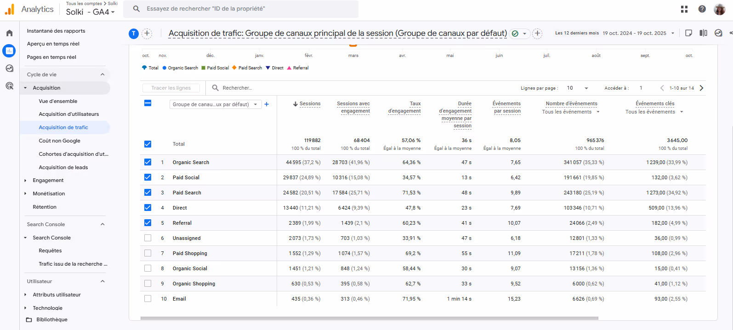Open the Nombre d'événements filter dropdown
Image resolution: width=733 pixels, height=330 pixels.
pyautogui.click(x=571, y=112)
